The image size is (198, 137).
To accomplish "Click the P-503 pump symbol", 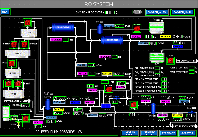I will pos(12,63).
